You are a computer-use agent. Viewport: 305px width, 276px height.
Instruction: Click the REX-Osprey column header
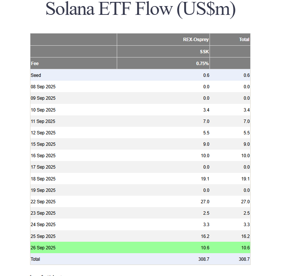pyautogui.click(x=196, y=40)
